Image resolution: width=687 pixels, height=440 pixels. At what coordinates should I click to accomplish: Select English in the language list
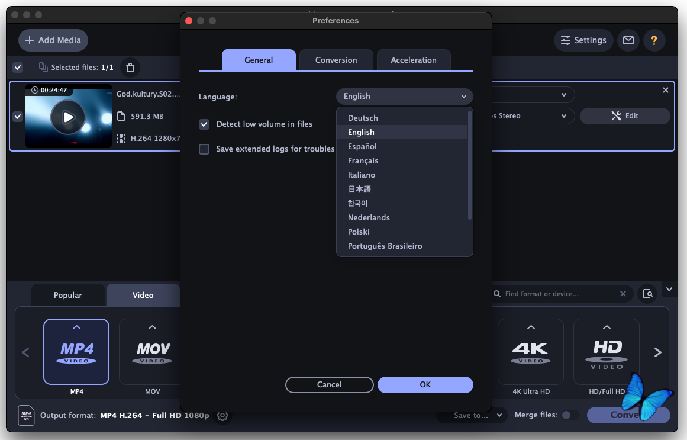click(402, 132)
